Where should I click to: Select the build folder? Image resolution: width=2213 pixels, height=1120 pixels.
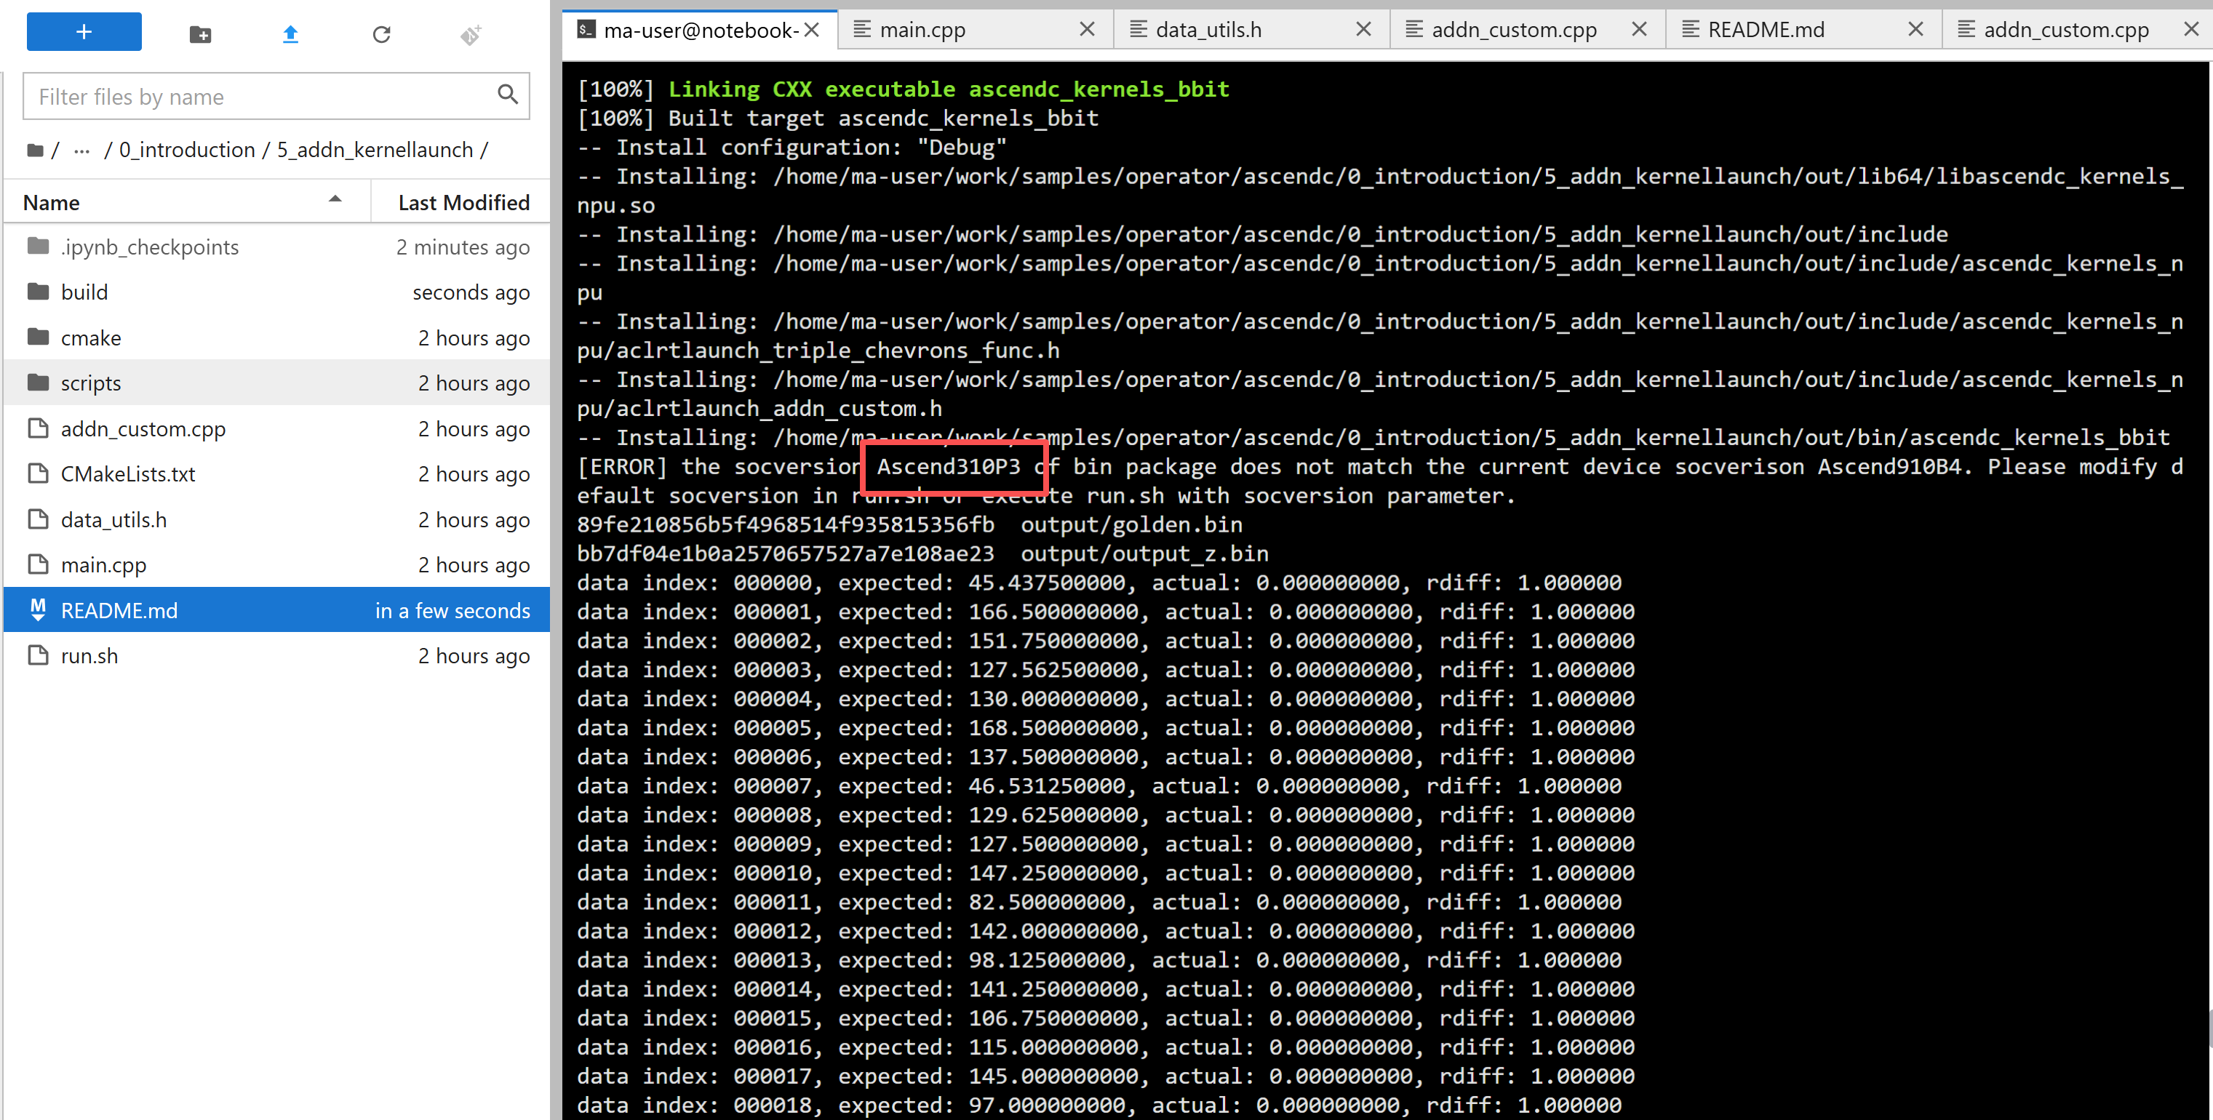276,293
